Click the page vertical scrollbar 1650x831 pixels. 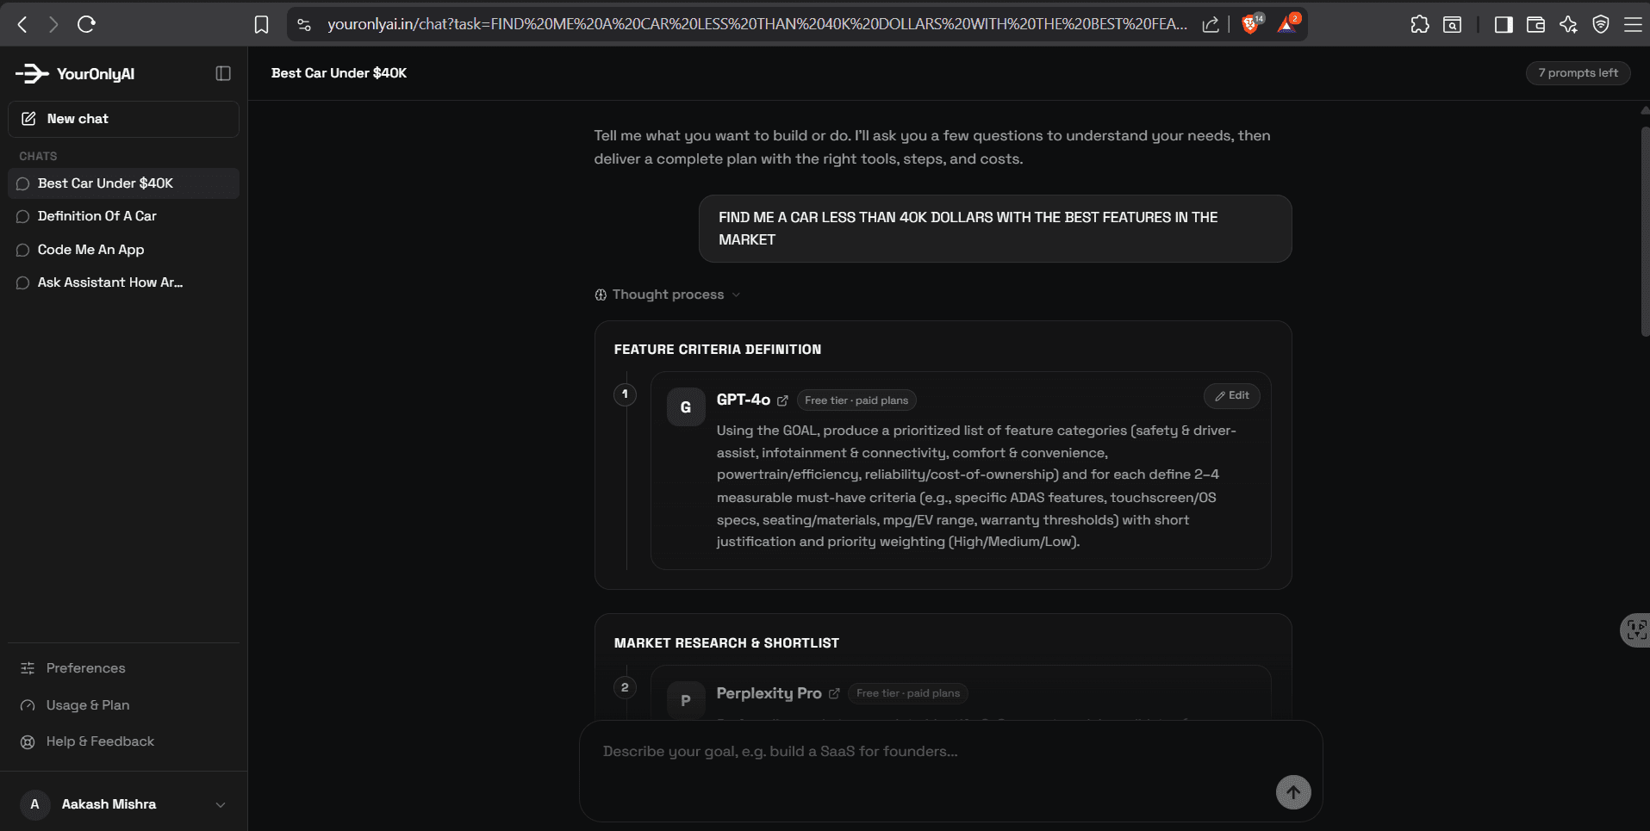1645,233
